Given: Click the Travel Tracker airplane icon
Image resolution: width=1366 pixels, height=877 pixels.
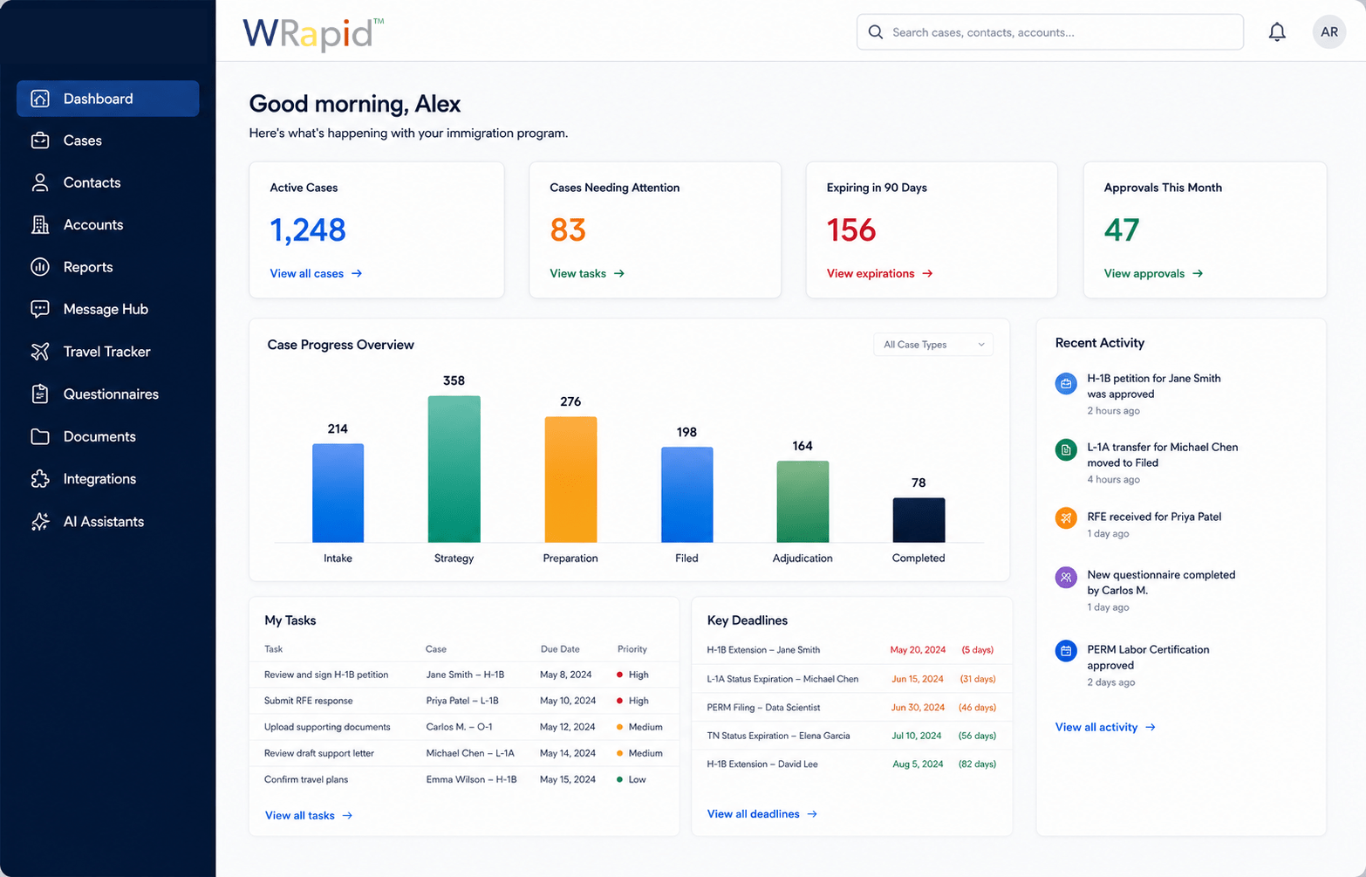Looking at the screenshot, I should point(40,352).
